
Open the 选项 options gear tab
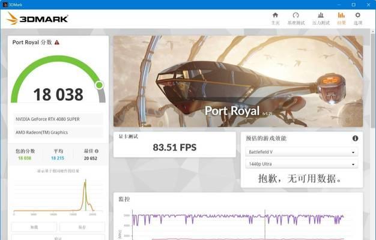click(x=358, y=19)
